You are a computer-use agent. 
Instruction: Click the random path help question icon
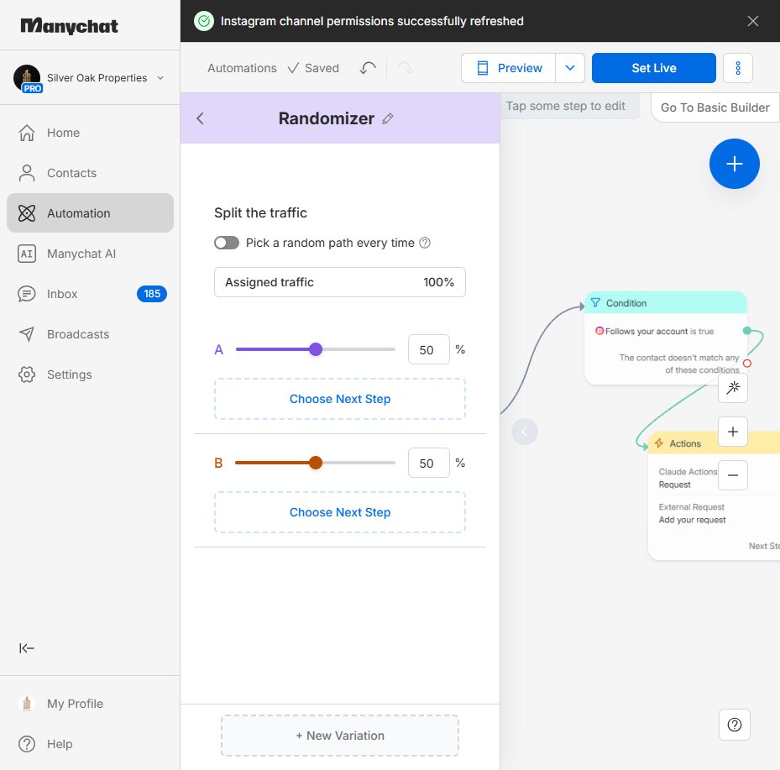pyautogui.click(x=425, y=243)
